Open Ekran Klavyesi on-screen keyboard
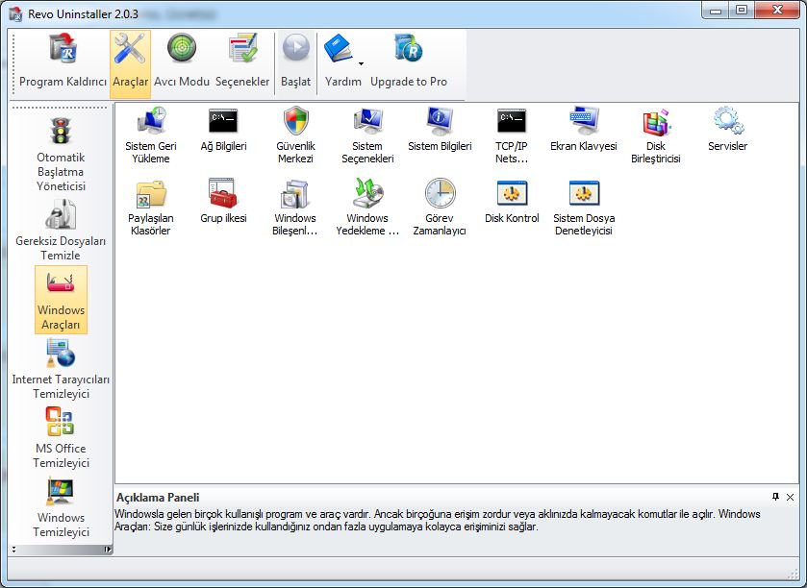Image resolution: width=807 pixels, height=588 pixels. coord(584,130)
